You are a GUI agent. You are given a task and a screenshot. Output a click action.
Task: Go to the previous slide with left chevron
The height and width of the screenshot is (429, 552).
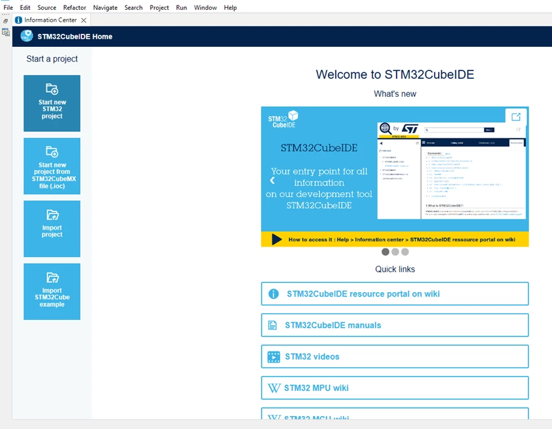272,181
